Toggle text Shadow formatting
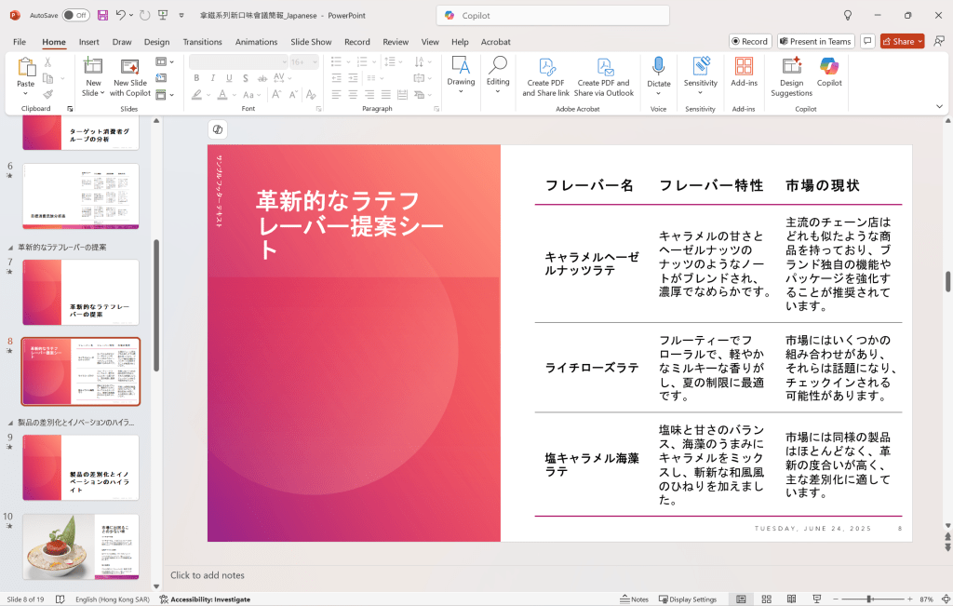Screen dimensions: 953x606 [246, 78]
